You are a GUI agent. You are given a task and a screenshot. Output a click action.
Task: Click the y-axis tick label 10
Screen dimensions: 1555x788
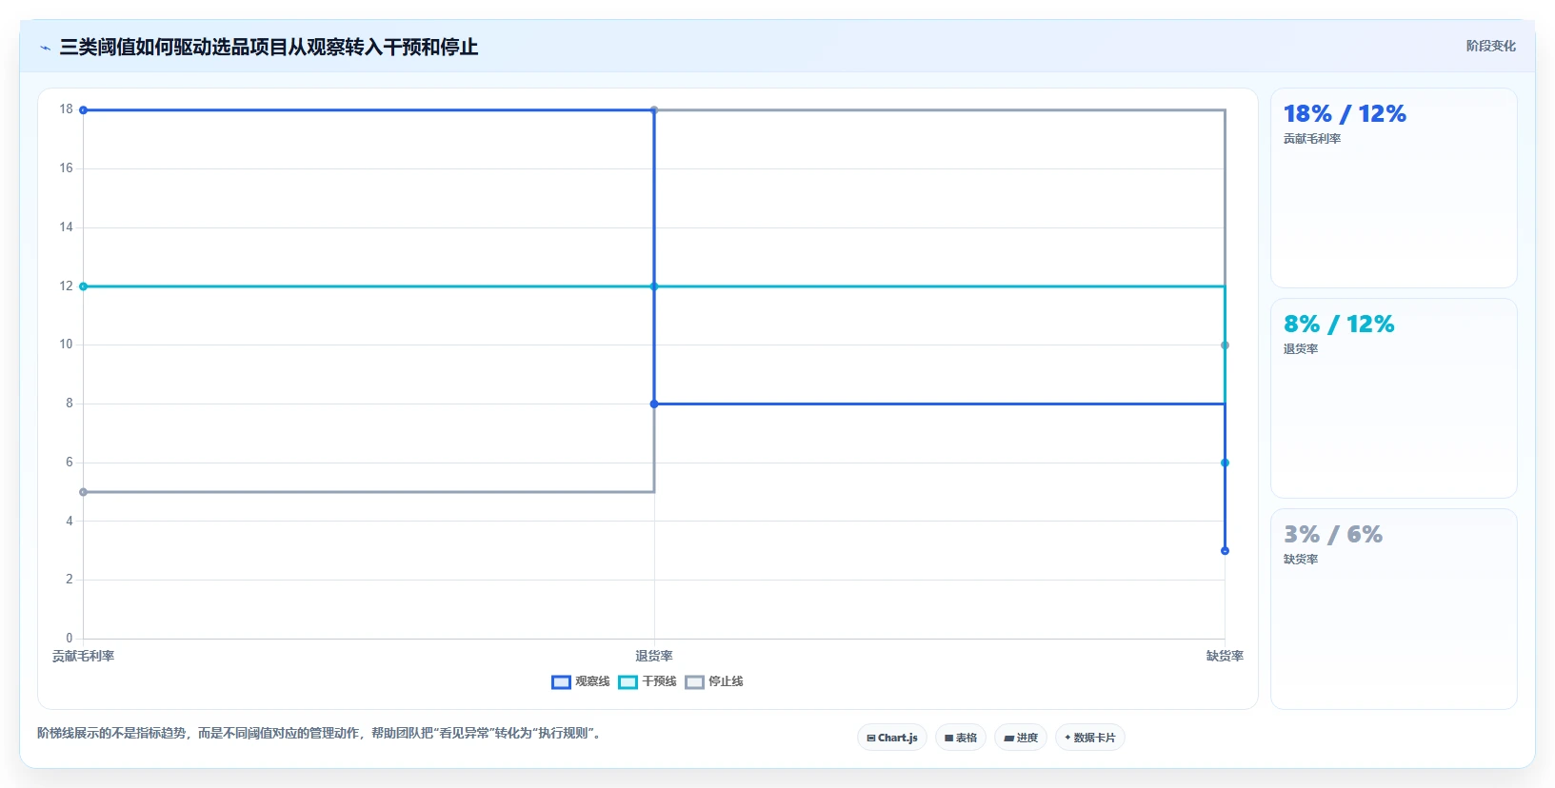click(66, 345)
